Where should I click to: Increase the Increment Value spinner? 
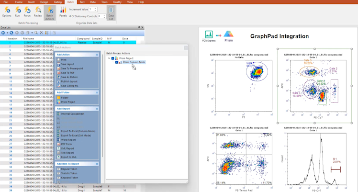point(95,8)
